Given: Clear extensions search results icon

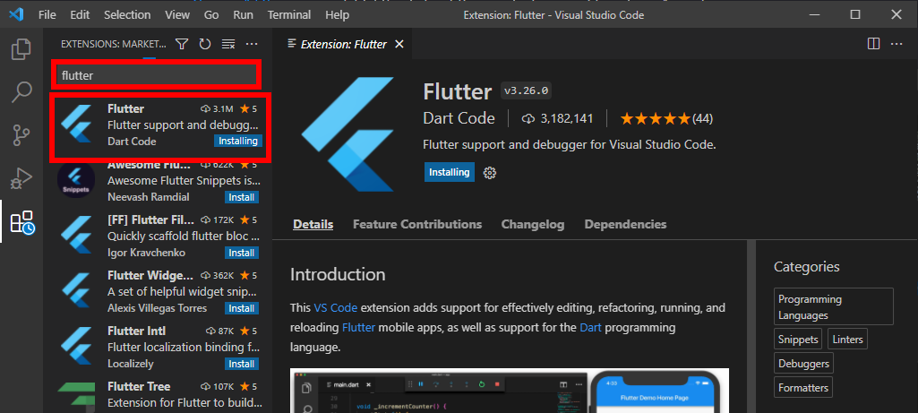Looking at the screenshot, I should click(x=228, y=44).
